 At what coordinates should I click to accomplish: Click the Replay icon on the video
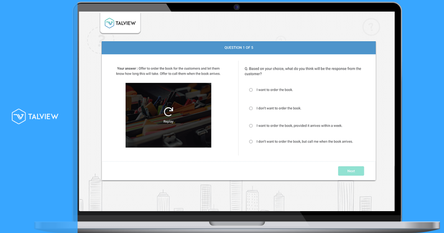point(168,111)
